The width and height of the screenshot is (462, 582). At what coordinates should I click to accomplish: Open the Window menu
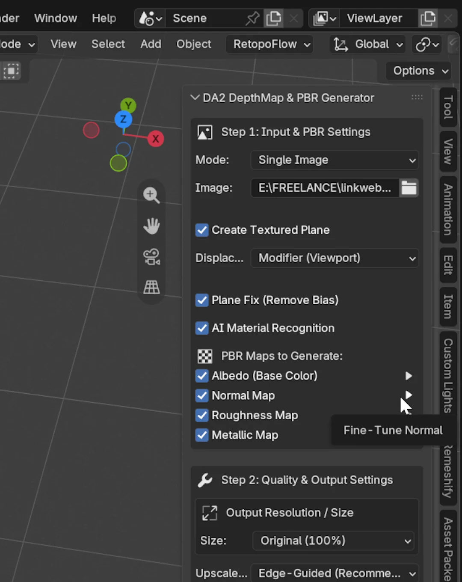pyautogui.click(x=56, y=18)
